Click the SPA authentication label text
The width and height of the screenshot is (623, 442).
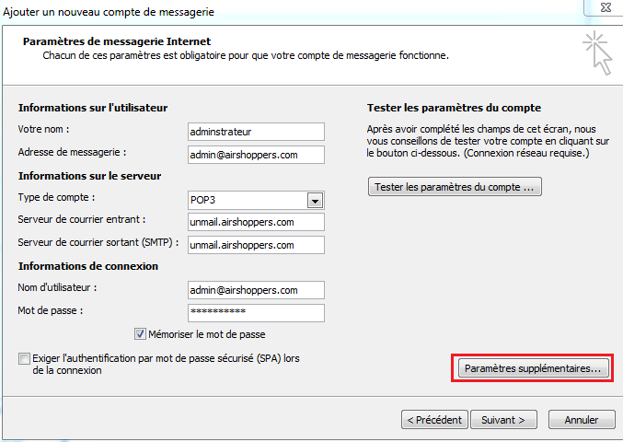(166, 364)
